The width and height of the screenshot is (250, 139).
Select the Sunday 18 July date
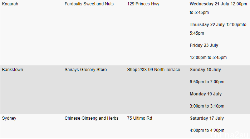[205, 70]
